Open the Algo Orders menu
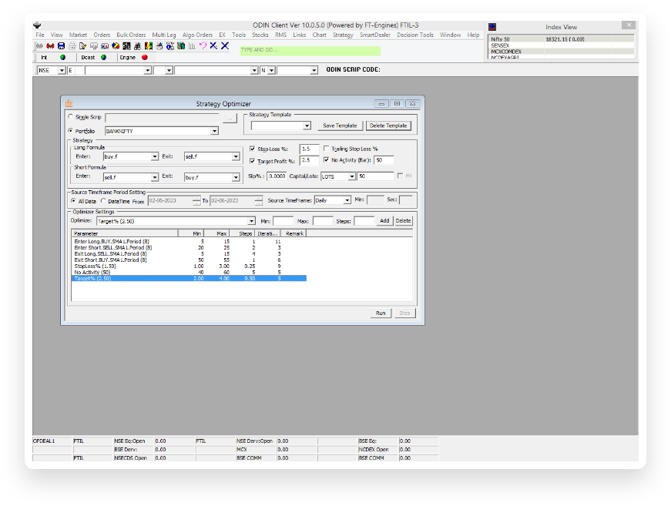 197,35
